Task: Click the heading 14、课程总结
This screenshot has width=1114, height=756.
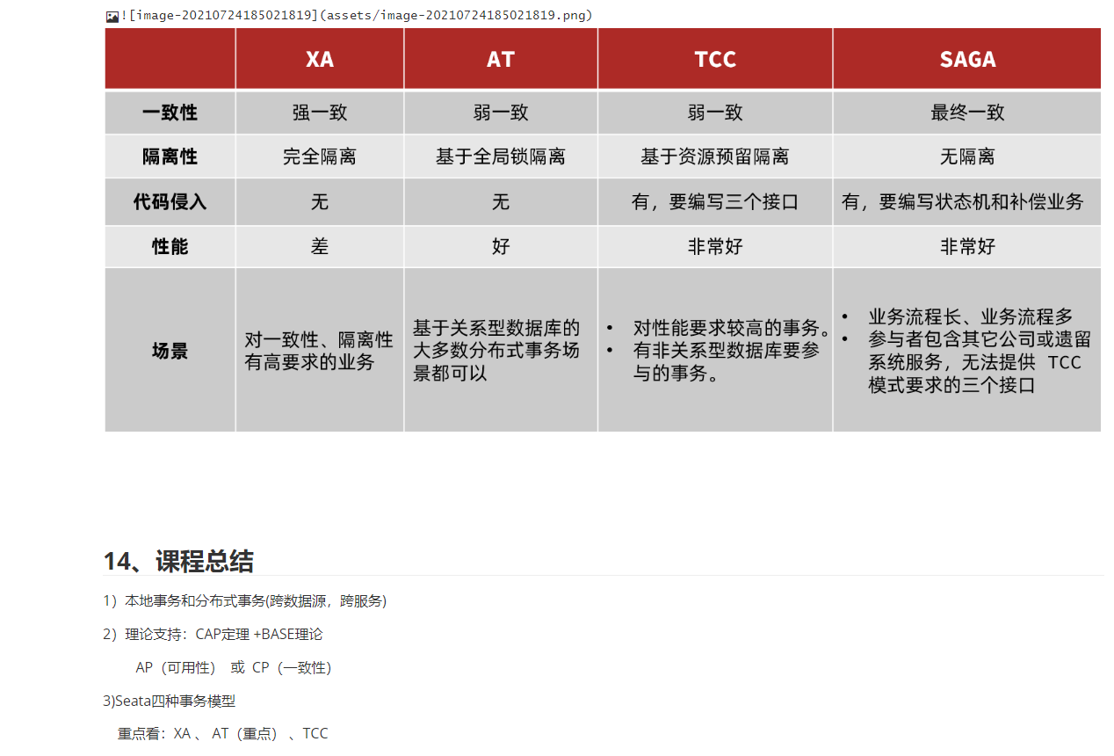Action: point(178,561)
